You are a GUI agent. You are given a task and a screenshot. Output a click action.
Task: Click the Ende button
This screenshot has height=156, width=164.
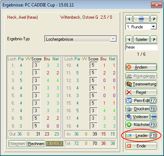[x=141, y=146]
